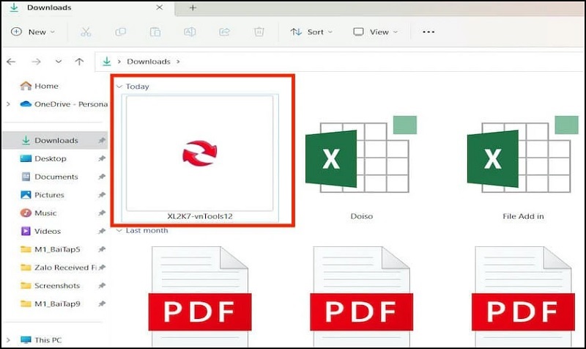Click the Paste clipboard icon
Image resolution: width=586 pixels, height=349 pixels.
(x=155, y=32)
